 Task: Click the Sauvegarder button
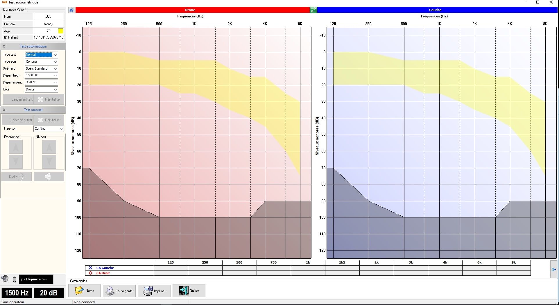119,291
